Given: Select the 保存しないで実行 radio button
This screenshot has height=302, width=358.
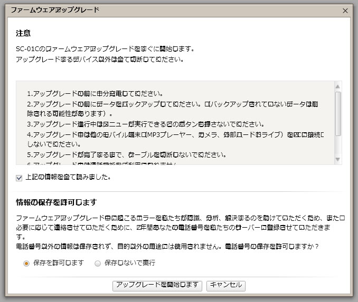Looking at the screenshot, I should pos(97,264).
